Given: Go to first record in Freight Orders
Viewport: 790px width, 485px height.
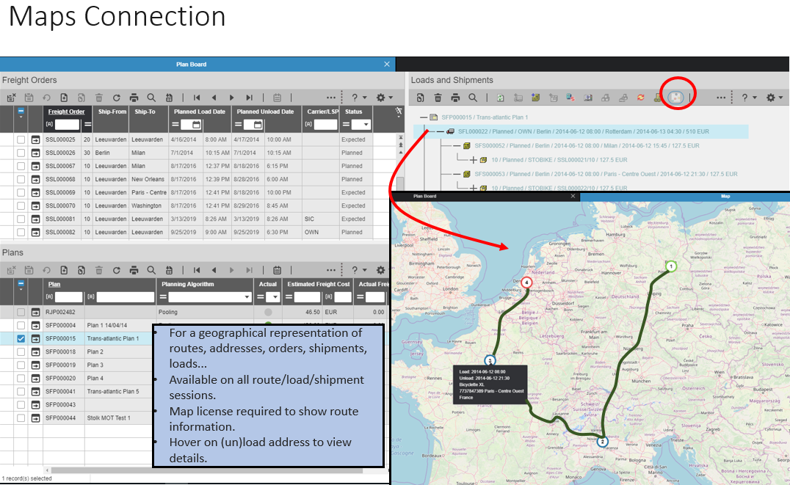Looking at the screenshot, I should [197, 98].
